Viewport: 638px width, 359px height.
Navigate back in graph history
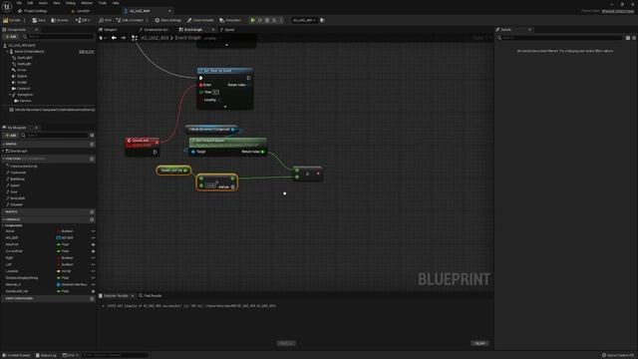point(114,38)
